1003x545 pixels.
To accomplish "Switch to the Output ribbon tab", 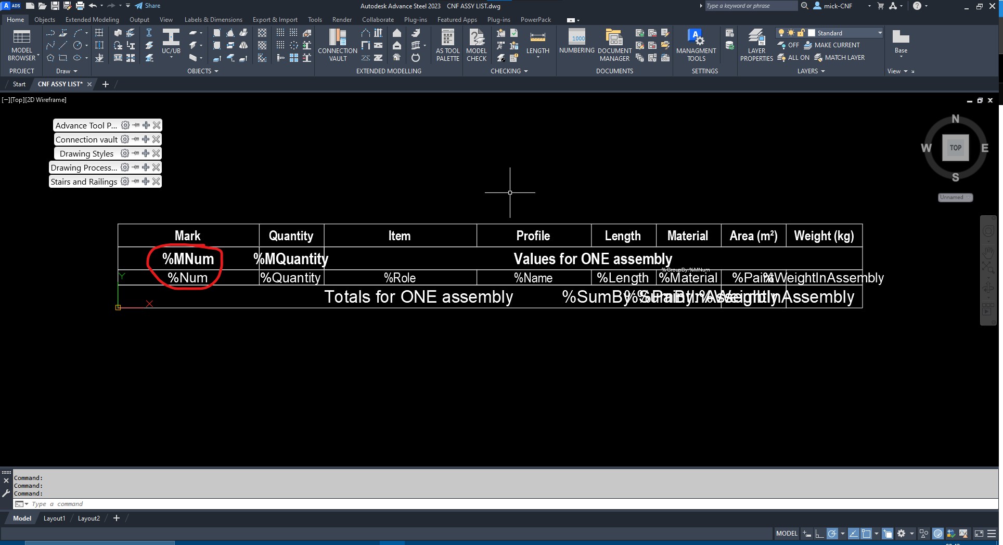I will [x=139, y=19].
